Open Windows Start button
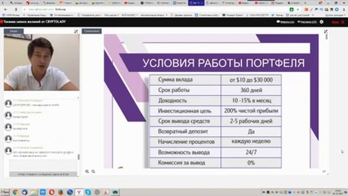 (x=5, y=192)
